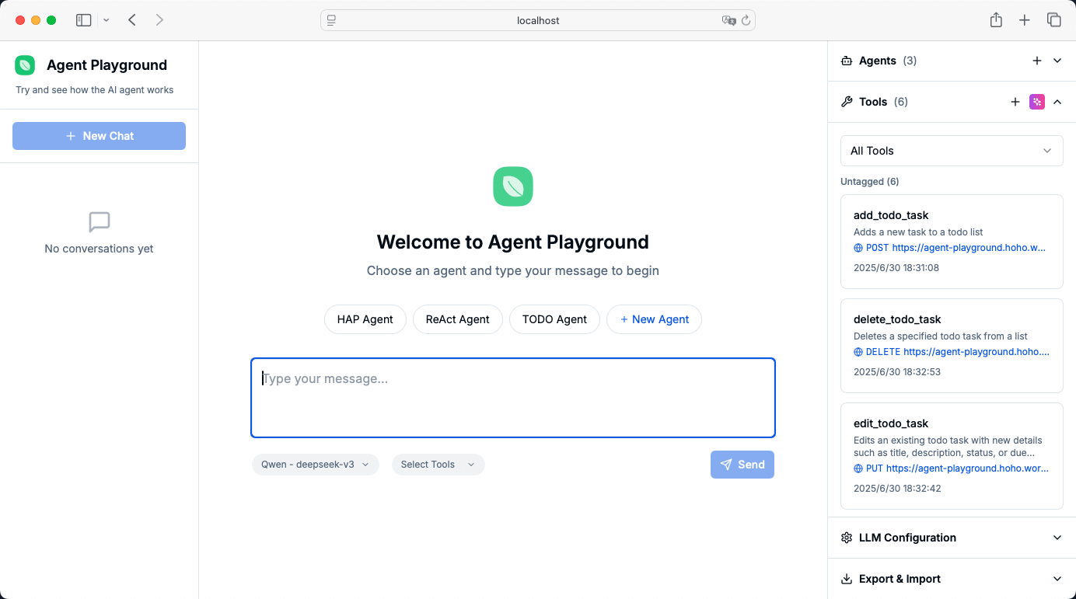Click the wrench icon beside Tools heading
1076x599 pixels.
tap(846, 101)
